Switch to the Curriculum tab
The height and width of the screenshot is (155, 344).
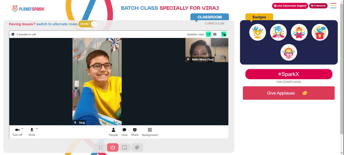(214, 23)
